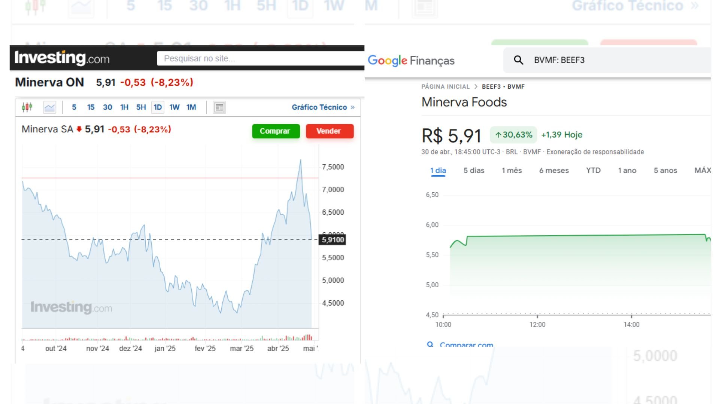The width and height of the screenshot is (719, 404).
Task: Click the breadcrumb chevron after Página Inicial
Action: 476,86
